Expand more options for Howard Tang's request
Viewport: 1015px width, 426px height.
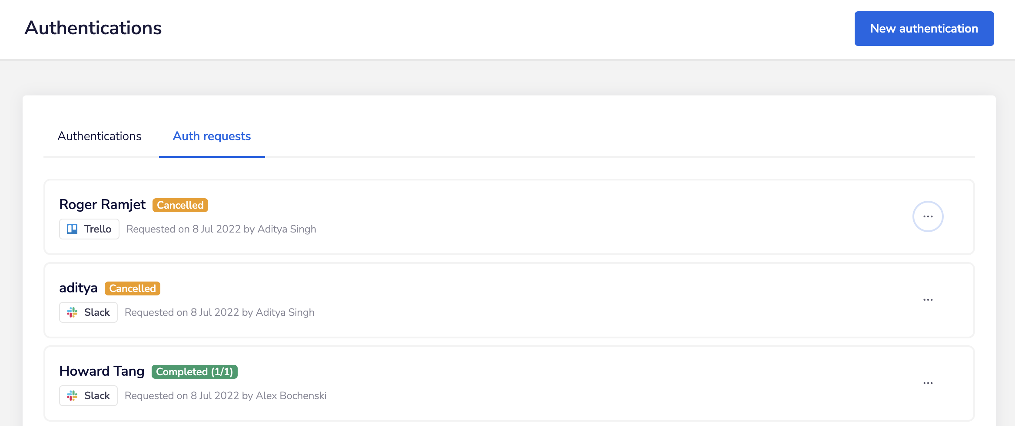pos(928,383)
